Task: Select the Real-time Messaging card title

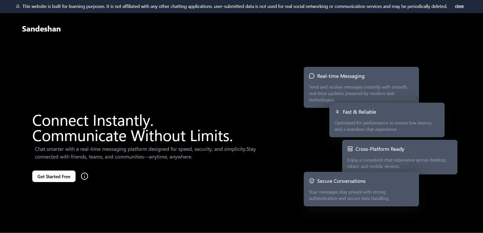Action: (x=341, y=76)
